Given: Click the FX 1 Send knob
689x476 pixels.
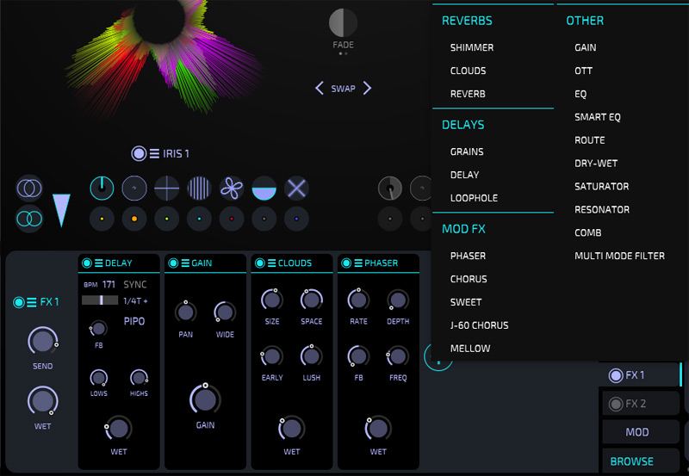Looking at the screenshot, I should 41,341.
